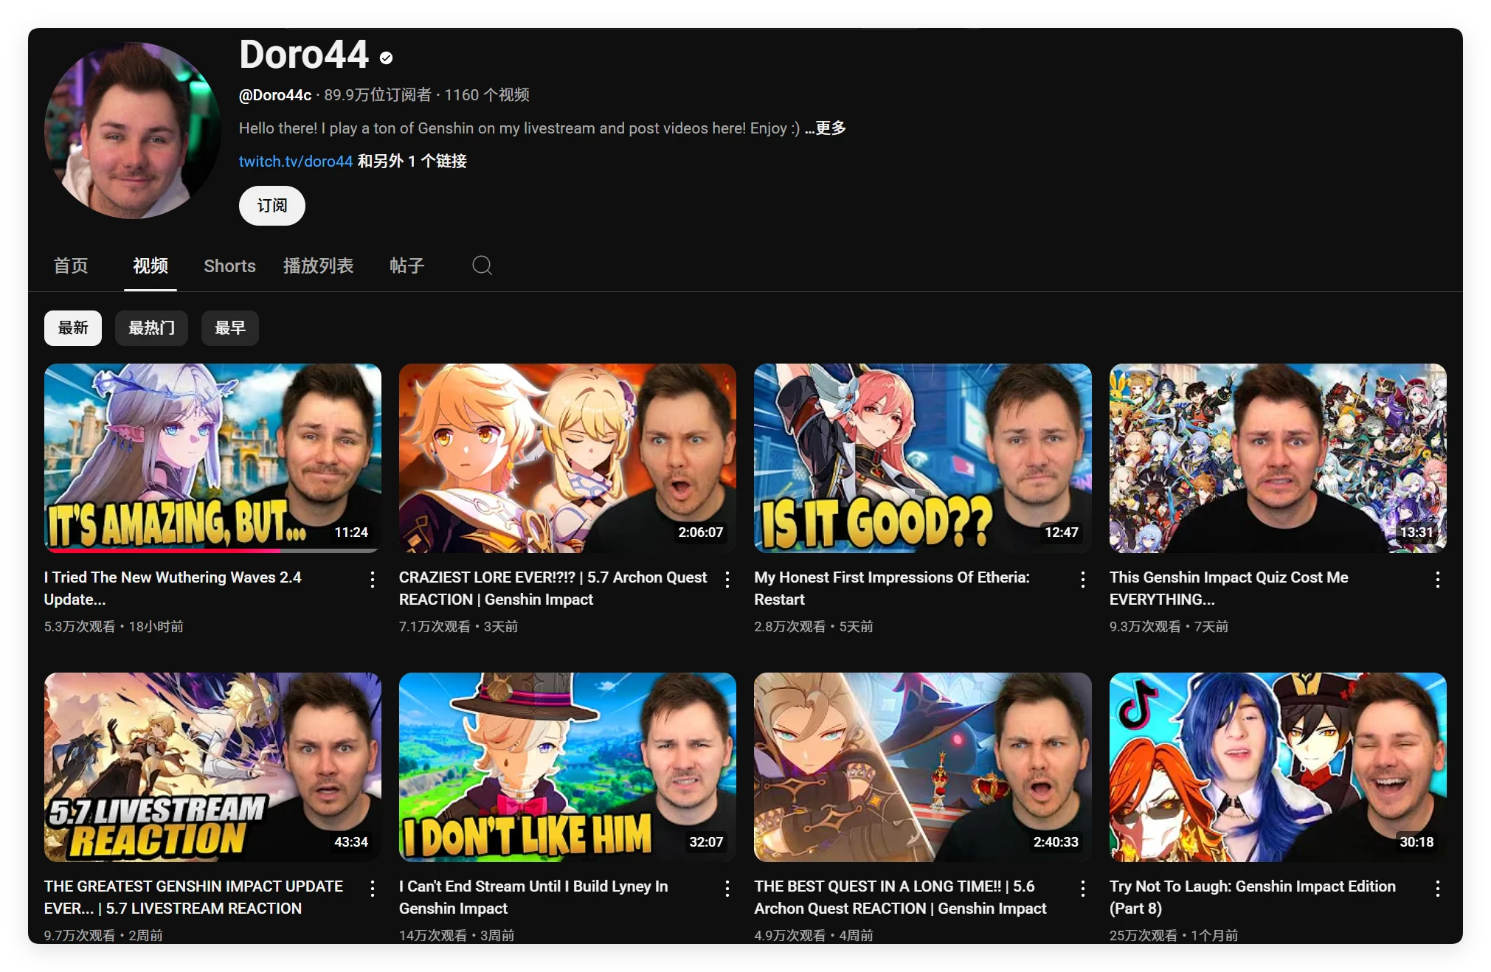The image size is (1491, 972).
Task: Open 和另外 1 个链接 links list
Action: [x=412, y=162]
